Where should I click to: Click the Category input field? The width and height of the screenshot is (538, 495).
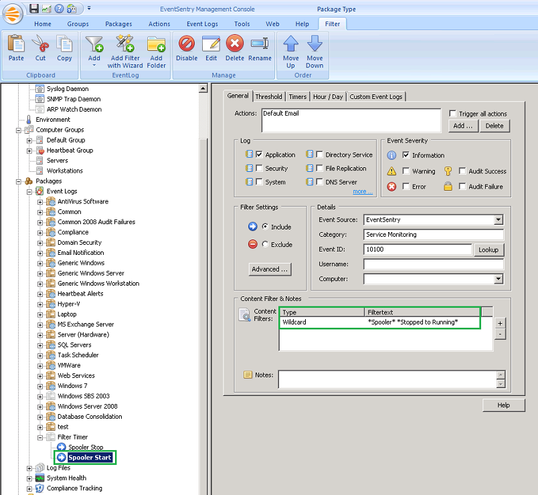(434, 235)
